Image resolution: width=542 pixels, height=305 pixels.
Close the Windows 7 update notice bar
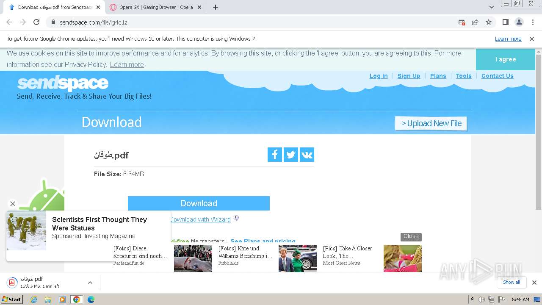(532, 39)
